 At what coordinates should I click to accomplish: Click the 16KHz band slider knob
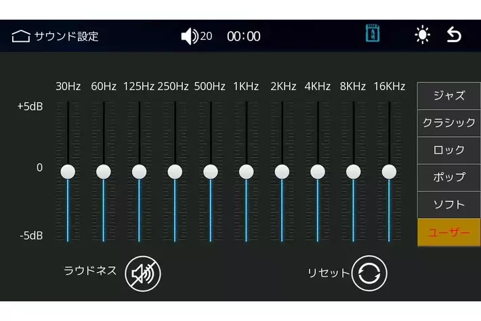[389, 171]
